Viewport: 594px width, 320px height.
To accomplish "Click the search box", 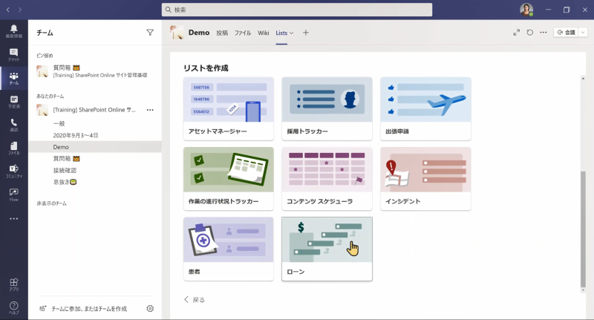I will pyautogui.click(x=297, y=10).
